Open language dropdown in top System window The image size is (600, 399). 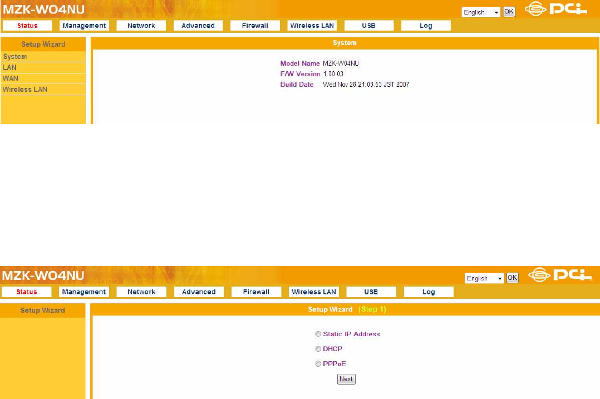pos(481,12)
